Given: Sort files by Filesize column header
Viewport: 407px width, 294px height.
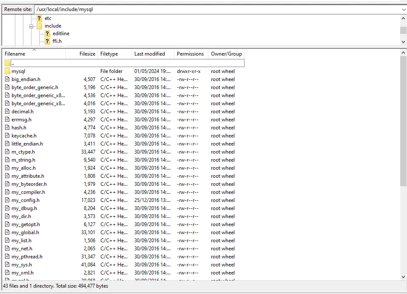Looking at the screenshot, I should pyautogui.click(x=87, y=54).
